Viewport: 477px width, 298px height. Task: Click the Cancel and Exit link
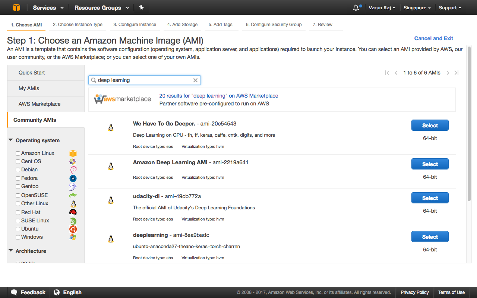433,38
